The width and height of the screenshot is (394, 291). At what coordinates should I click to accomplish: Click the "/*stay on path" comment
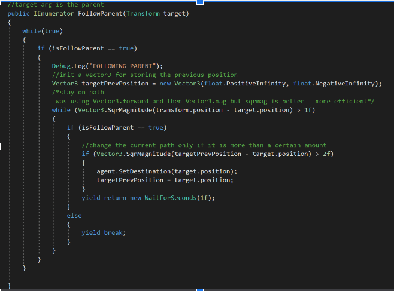78,93
